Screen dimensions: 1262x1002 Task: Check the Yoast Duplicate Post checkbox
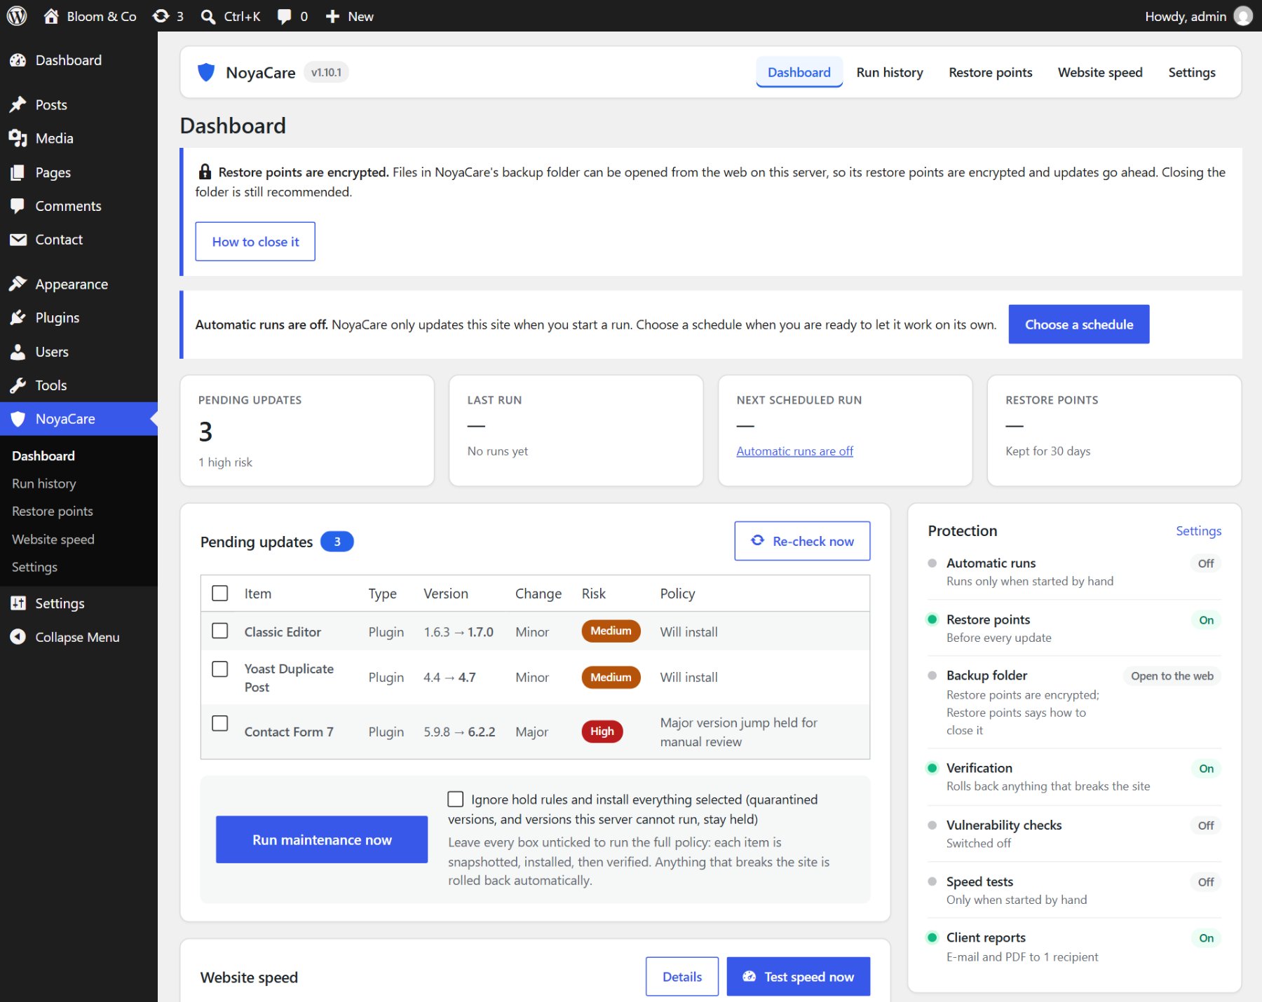coord(220,669)
